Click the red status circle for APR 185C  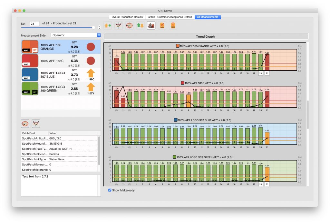click(91, 61)
